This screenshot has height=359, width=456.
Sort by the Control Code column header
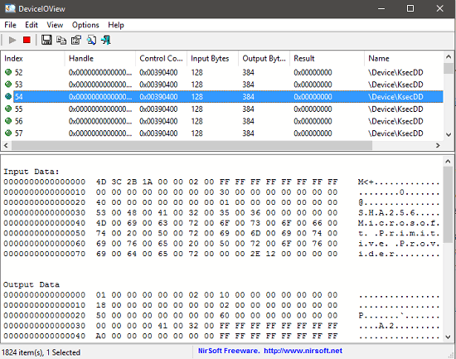[x=161, y=59]
